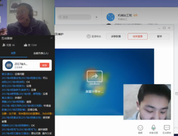
Task: Click the last chat message 理论无敌
Action: coord(27,134)
